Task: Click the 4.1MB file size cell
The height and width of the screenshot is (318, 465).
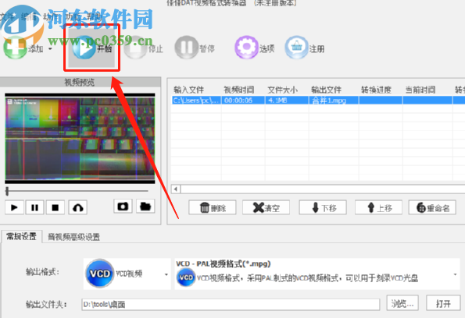Action: pos(287,101)
